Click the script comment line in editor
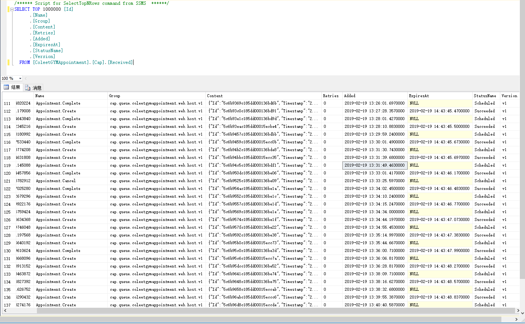The width and height of the screenshot is (525, 324). point(91,3)
